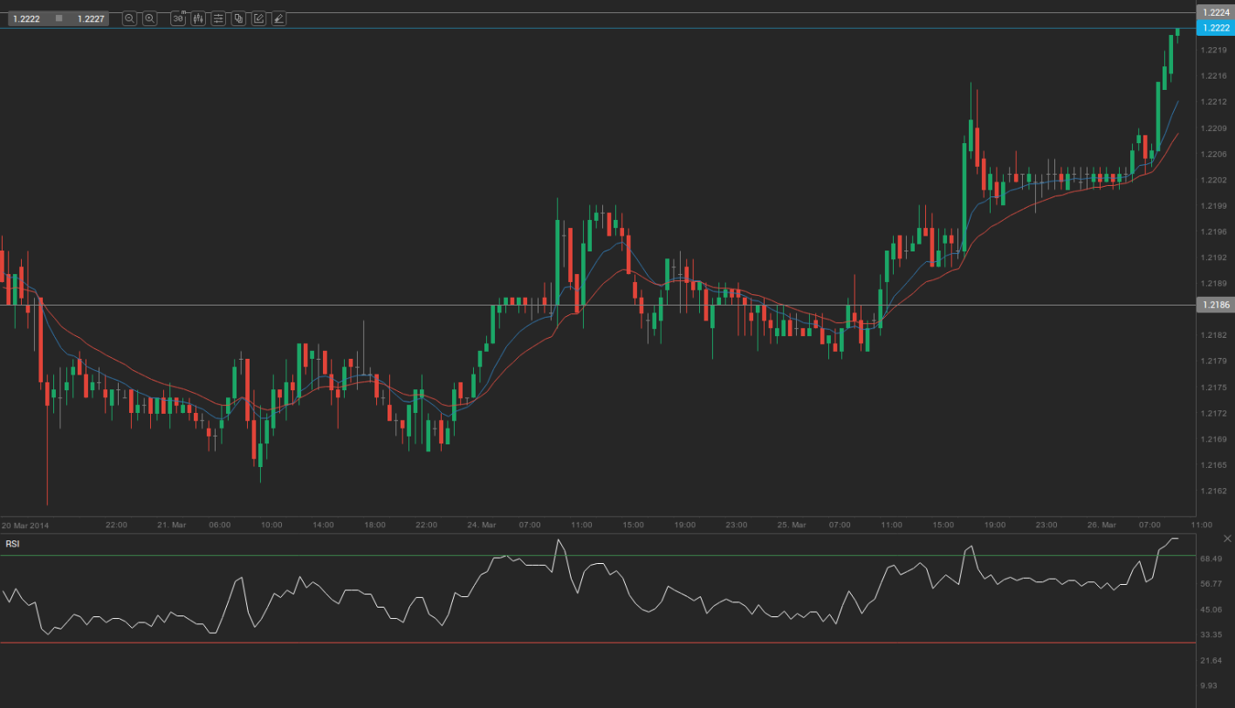Click the sell price 1.2222
Screen dimensions: 1235x708
pos(26,18)
